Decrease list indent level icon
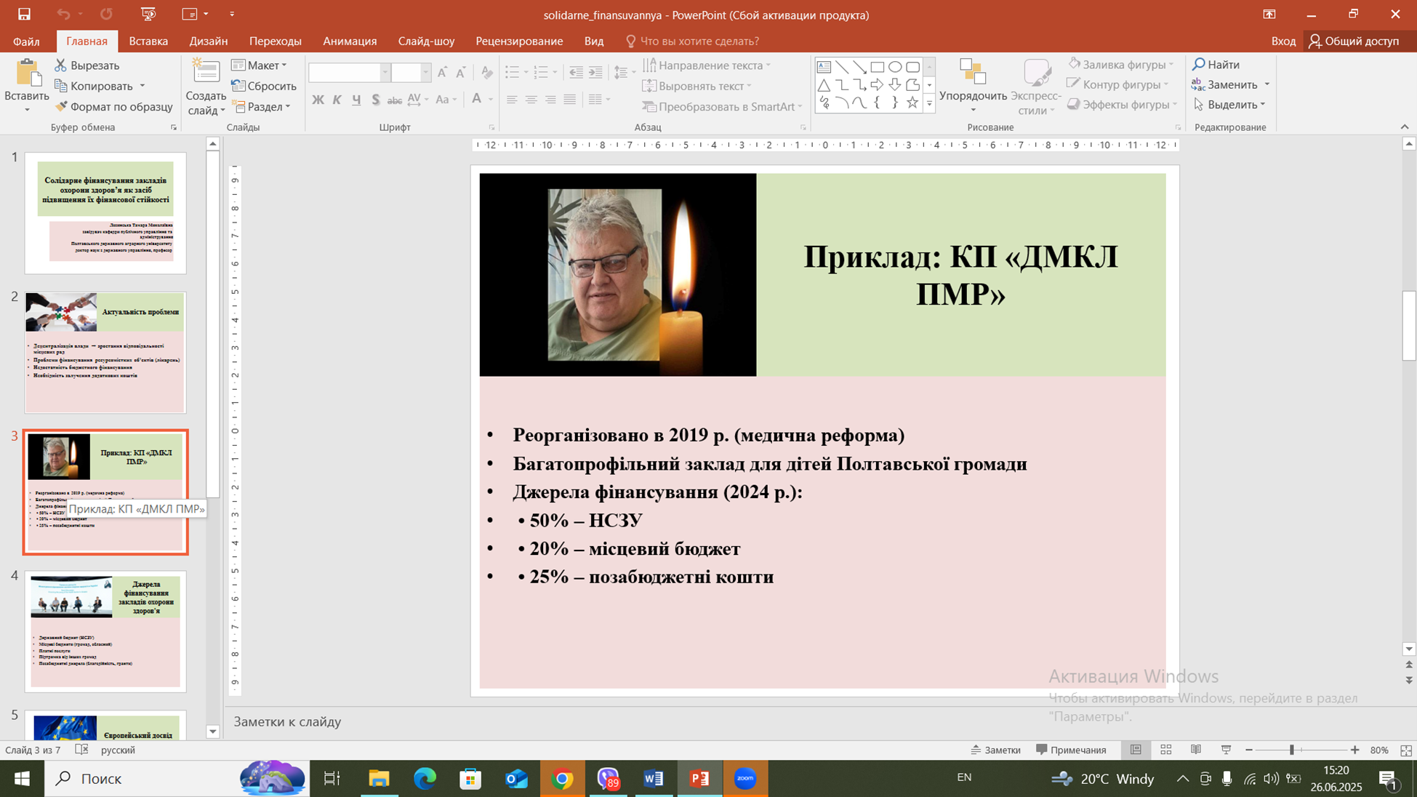This screenshot has width=1417, height=797. (x=576, y=72)
